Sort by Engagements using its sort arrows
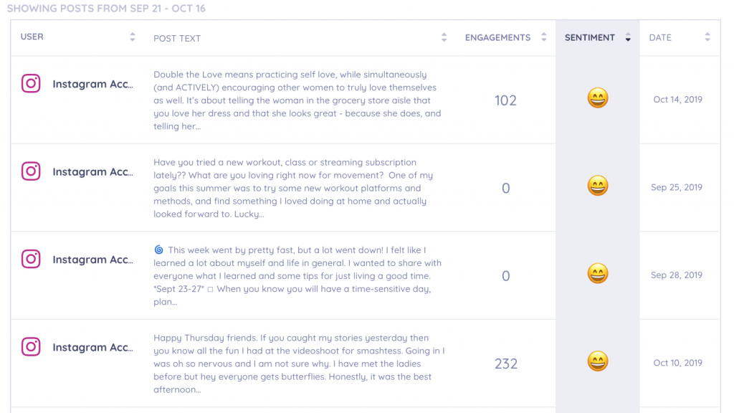 (543, 37)
